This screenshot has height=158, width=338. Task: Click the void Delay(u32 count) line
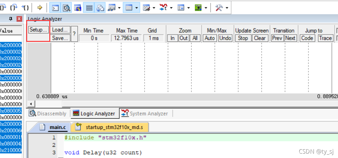tap(103, 153)
